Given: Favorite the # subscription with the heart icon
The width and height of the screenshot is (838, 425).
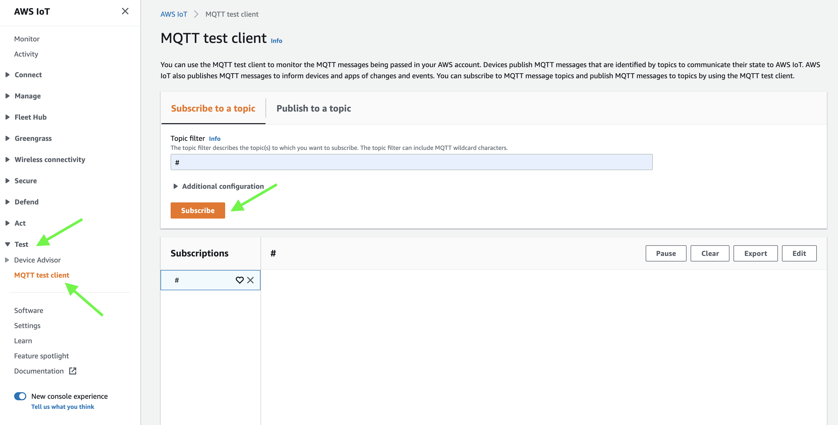Looking at the screenshot, I should 240,280.
